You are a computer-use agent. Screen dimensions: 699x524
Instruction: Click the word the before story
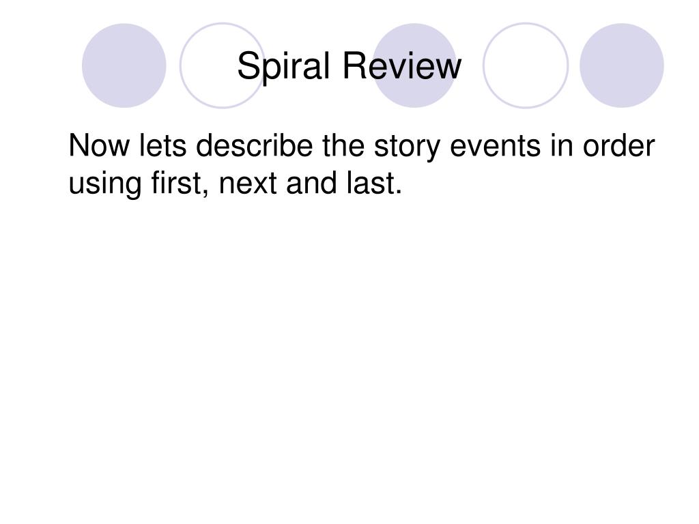[343, 145]
